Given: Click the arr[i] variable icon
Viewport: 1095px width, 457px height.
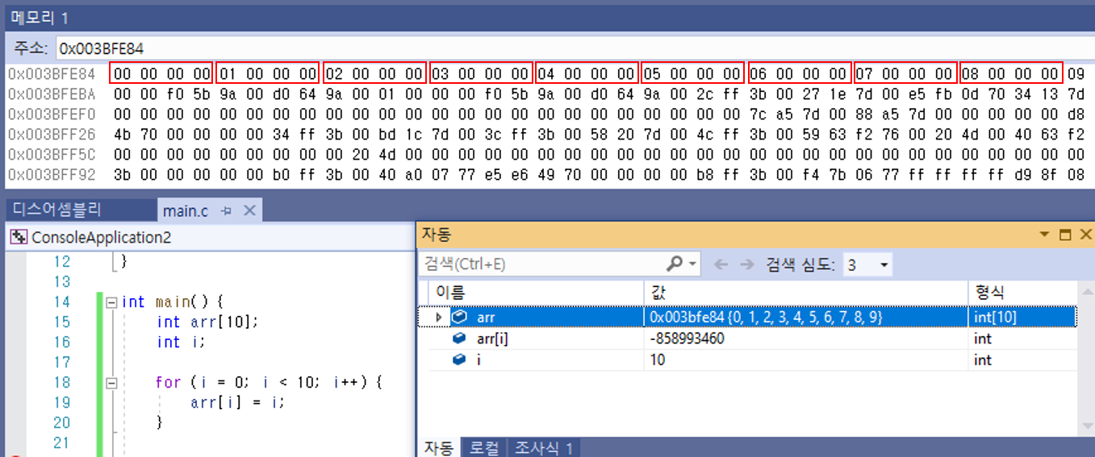Looking at the screenshot, I should (x=459, y=339).
